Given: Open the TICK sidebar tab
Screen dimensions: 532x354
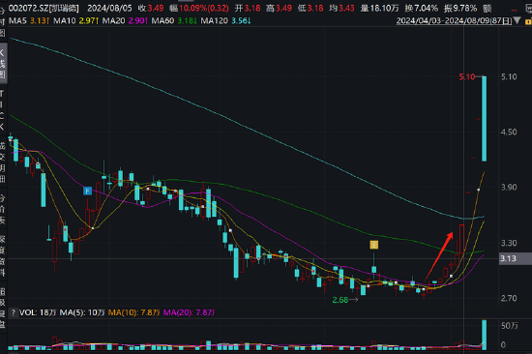Looking at the screenshot, I should tap(2, 110).
